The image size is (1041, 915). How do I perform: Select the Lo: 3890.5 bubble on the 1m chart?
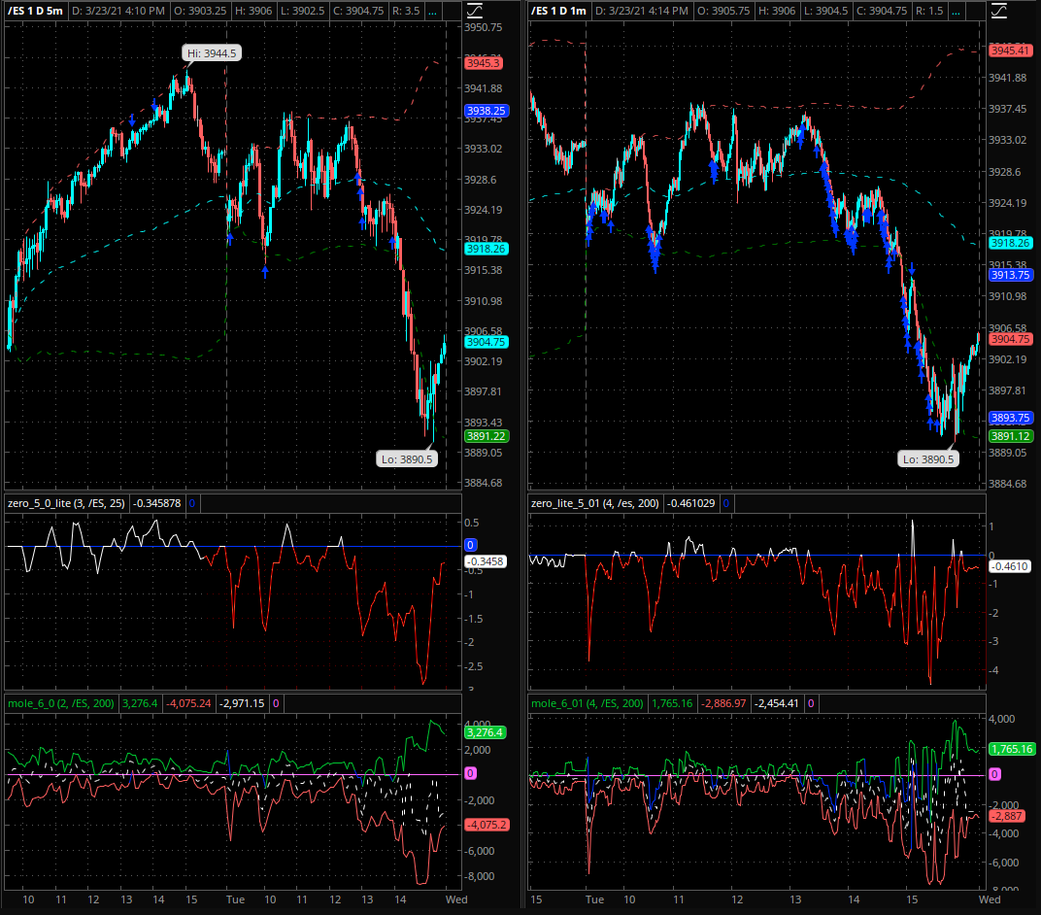pos(927,458)
